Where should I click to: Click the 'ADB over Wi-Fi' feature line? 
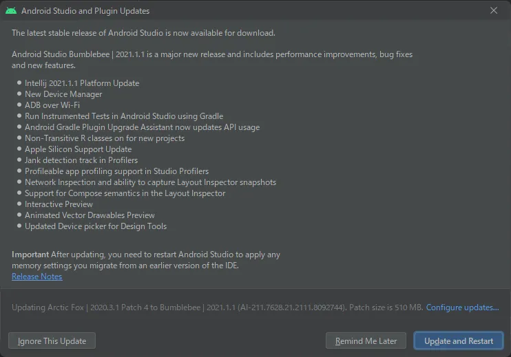[x=52, y=105]
